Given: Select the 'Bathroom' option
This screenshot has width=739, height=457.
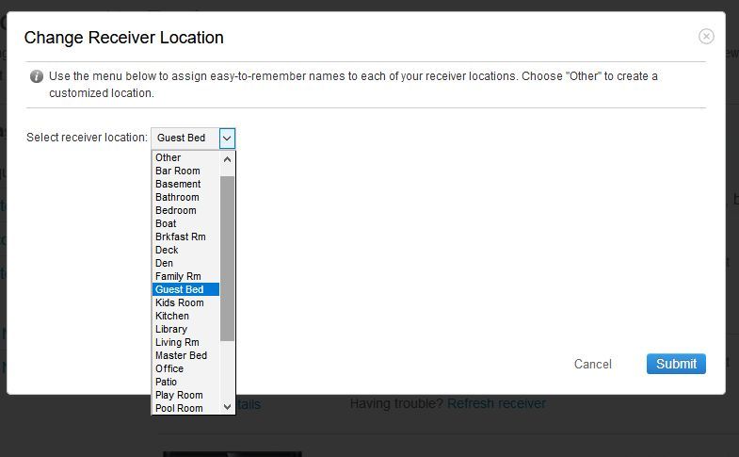Looking at the screenshot, I should point(177,197).
